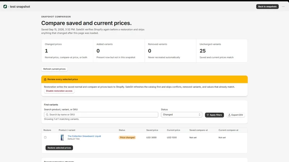This screenshot has width=289, height=162.
Task: Click the current price USD 1000
Action: pyautogui.click(x=172, y=138)
